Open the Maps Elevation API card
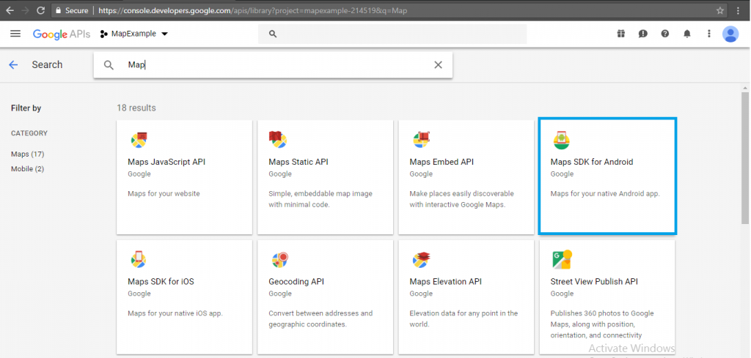This screenshot has height=358, width=751. [x=466, y=297]
